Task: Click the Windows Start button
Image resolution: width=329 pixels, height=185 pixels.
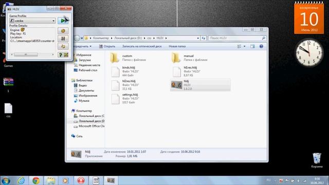Action: click(x=6, y=180)
